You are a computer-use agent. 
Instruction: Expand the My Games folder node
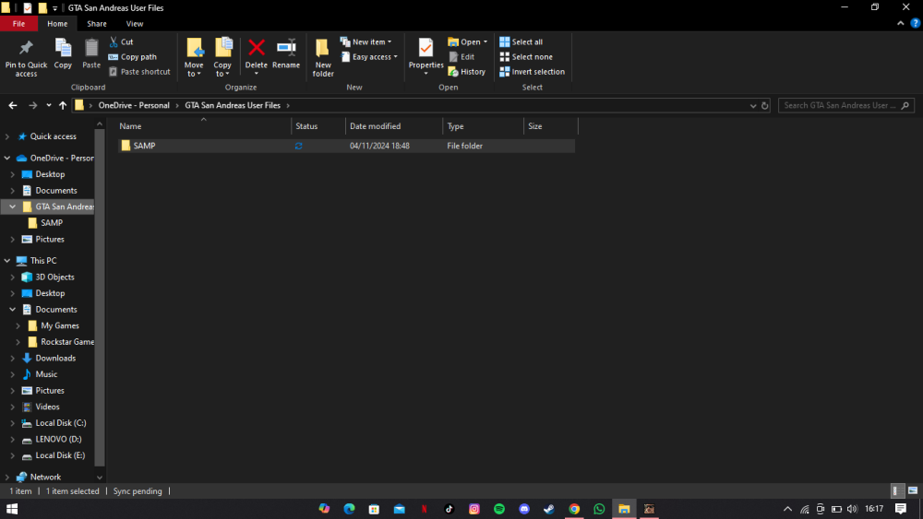tap(18, 325)
